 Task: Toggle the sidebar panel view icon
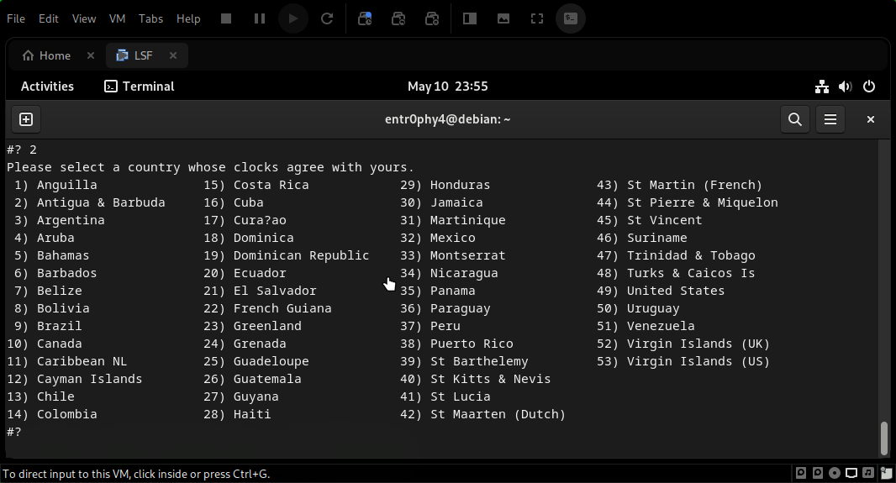(470, 18)
